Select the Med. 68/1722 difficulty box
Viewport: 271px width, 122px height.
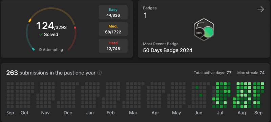tap(113, 29)
